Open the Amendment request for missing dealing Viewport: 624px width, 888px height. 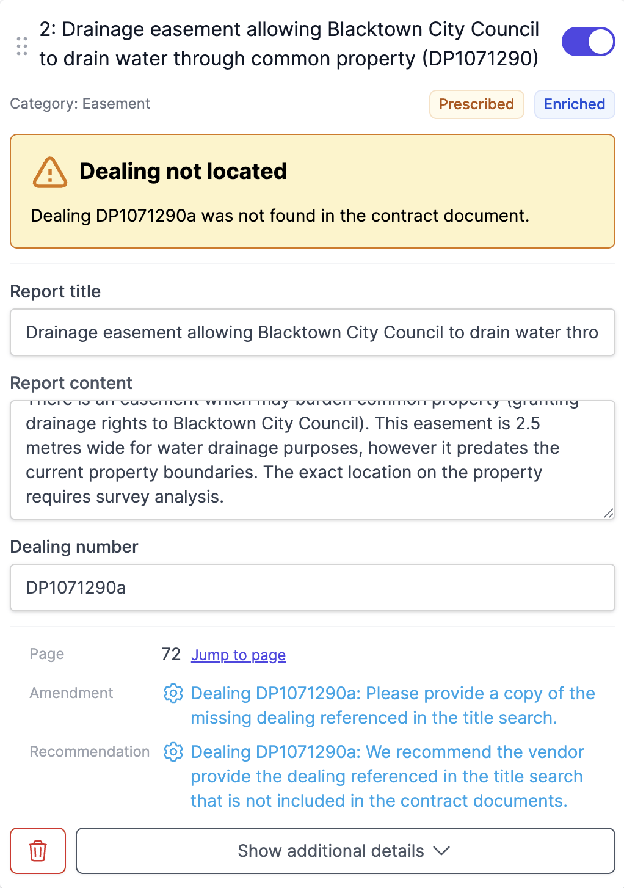(x=392, y=705)
